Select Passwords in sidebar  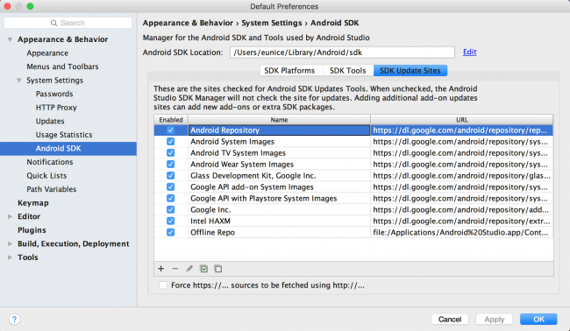tap(54, 94)
